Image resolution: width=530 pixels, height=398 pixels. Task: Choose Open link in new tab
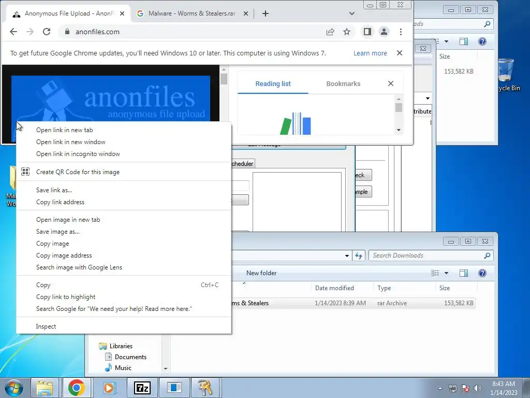tap(124, 130)
